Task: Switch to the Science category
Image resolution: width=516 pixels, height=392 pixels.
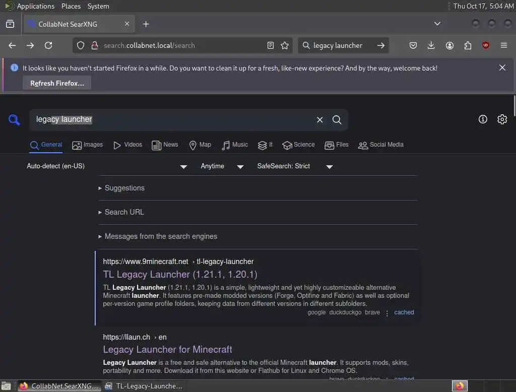Action: (x=298, y=145)
